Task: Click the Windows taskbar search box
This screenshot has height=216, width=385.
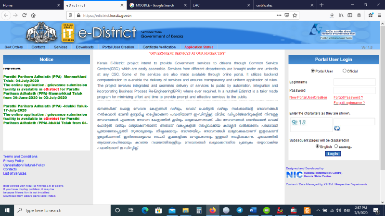Action: click(x=63, y=210)
